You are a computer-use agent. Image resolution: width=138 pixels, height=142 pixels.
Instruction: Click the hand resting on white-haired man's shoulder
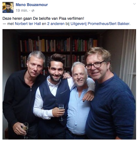88,96
